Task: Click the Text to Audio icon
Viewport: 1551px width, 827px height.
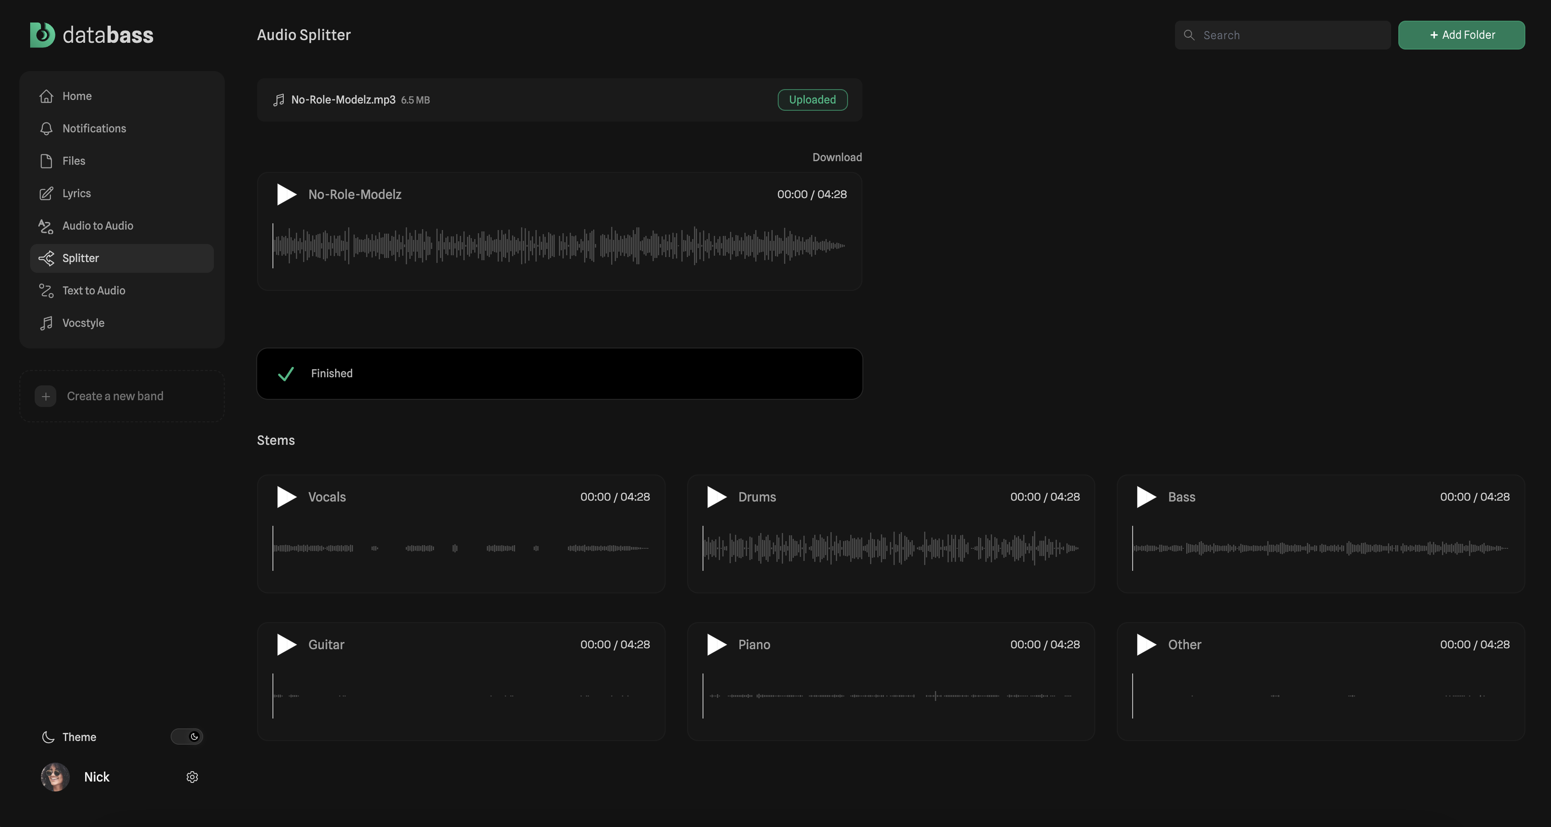Action: click(46, 291)
